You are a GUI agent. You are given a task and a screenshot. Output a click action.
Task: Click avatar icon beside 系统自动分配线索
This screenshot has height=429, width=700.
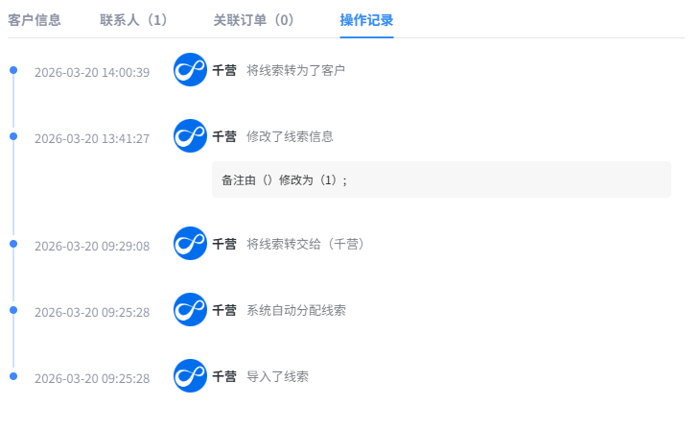[190, 309]
